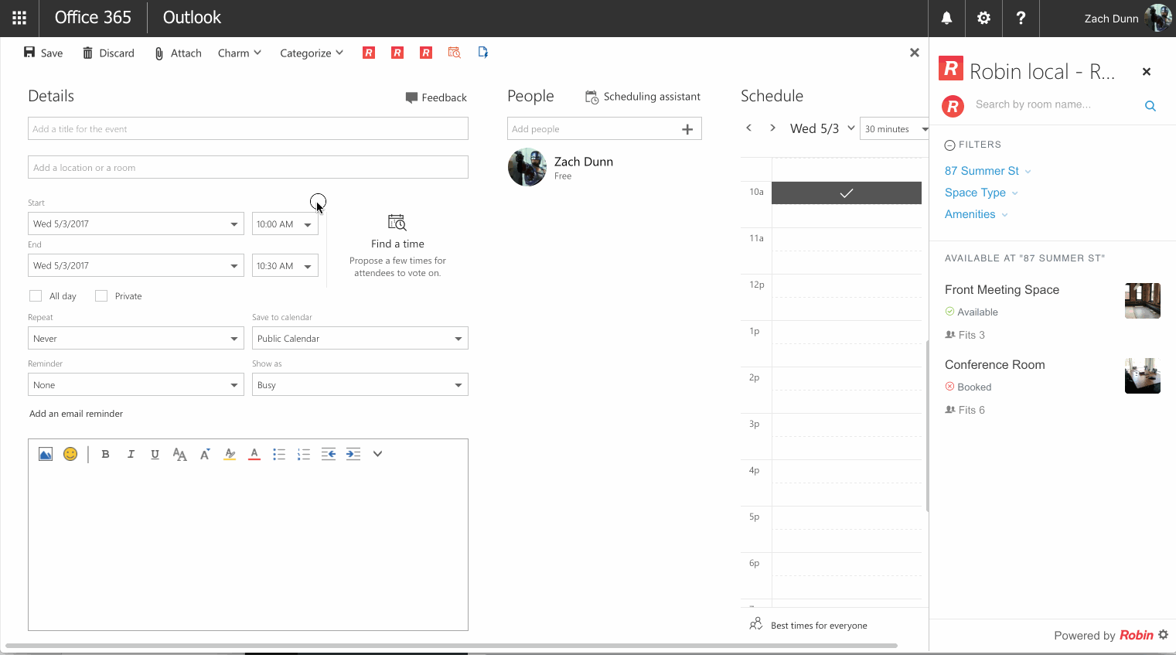Open the font size tool
The width and height of the screenshot is (1176, 655).
pos(180,454)
